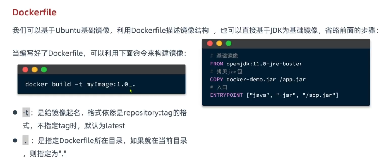Click the intro sentence mentioning the Ubuntu base image

click(195, 31)
